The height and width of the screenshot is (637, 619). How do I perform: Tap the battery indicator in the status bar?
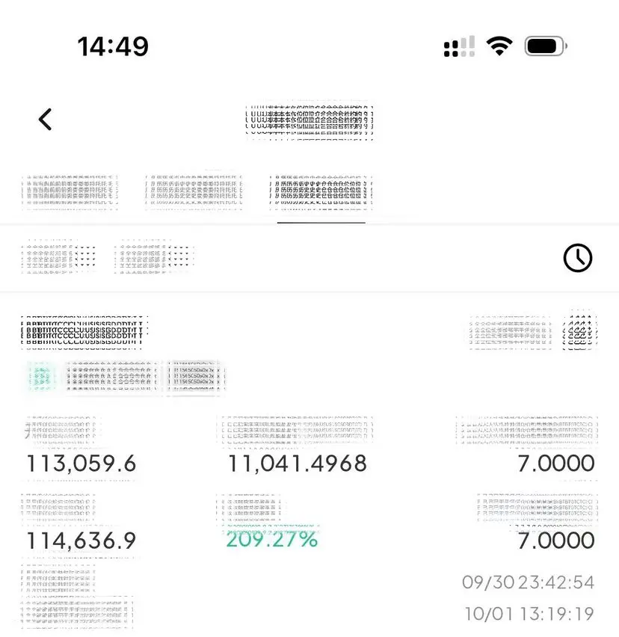546,46
